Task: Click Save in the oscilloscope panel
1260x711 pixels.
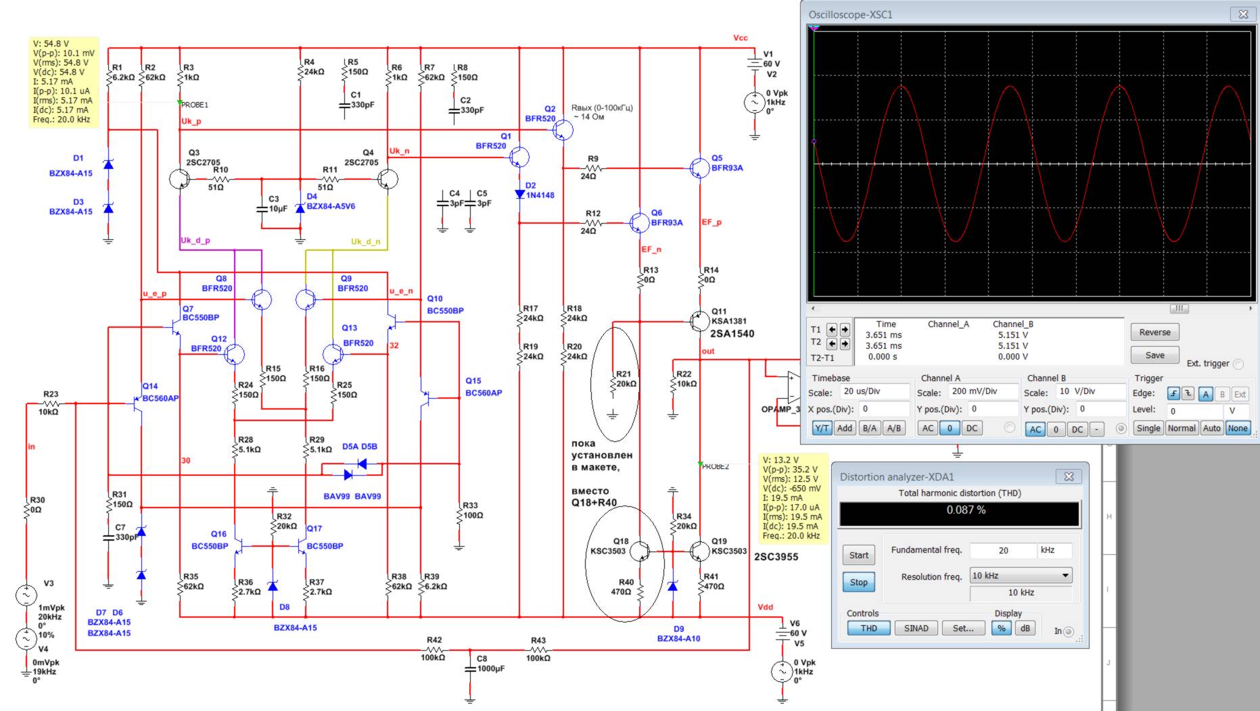Action: [x=1154, y=355]
